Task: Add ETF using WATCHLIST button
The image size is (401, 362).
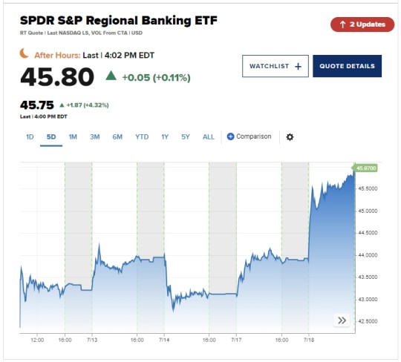Action: click(x=276, y=66)
